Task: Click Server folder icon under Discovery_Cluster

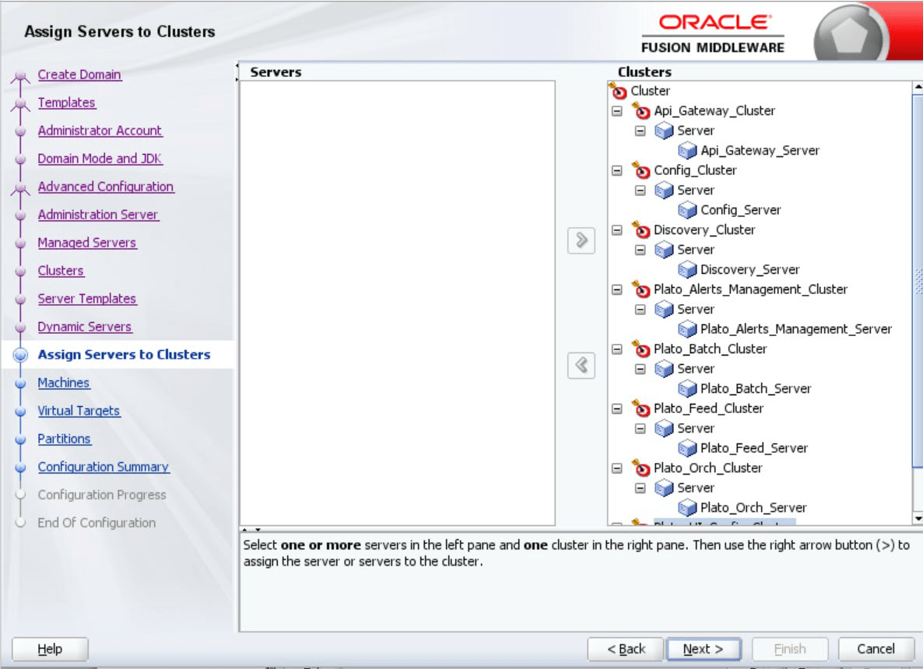Action: pyautogui.click(x=664, y=250)
